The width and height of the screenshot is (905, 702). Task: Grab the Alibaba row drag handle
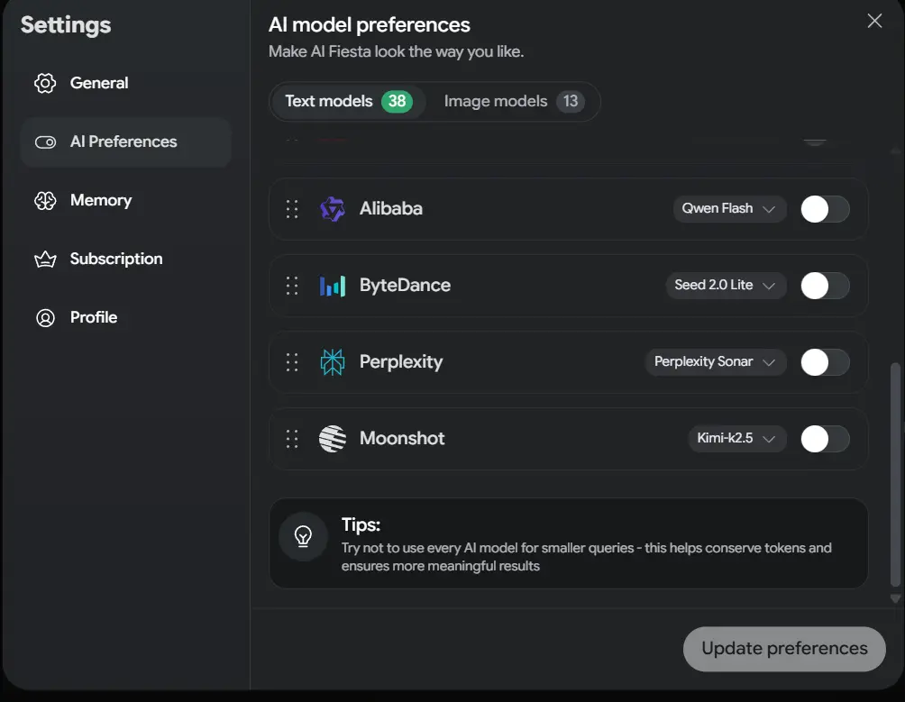pos(292,209)
